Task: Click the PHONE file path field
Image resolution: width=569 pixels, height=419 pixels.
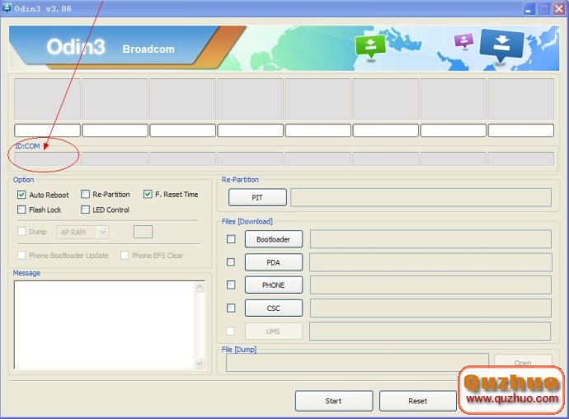Action: 430,285
